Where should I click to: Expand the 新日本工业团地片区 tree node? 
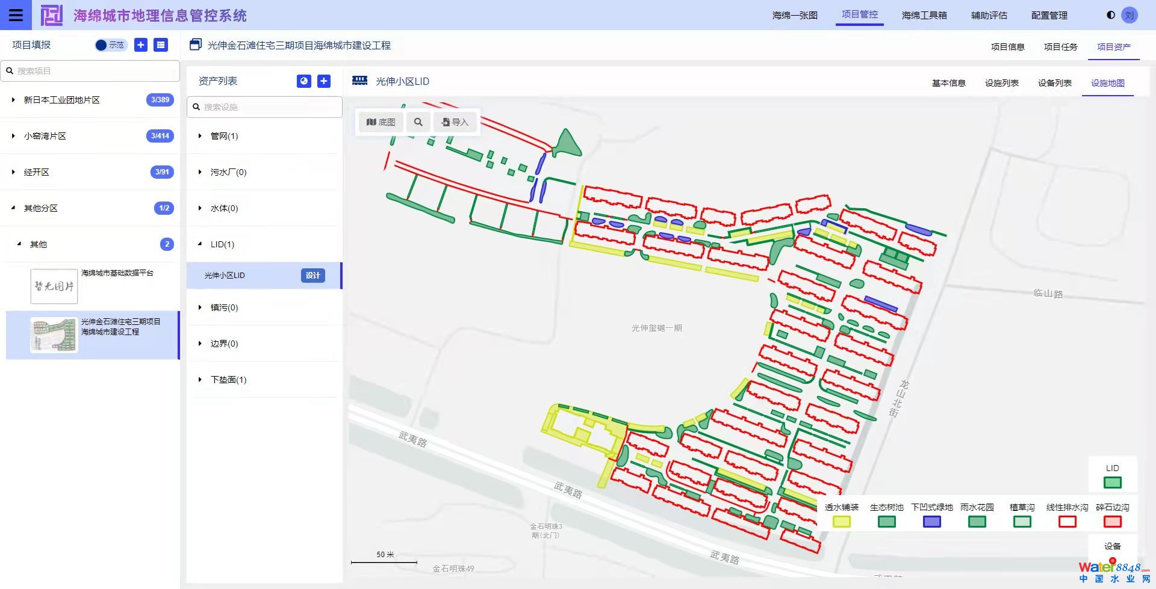(13, 100)
